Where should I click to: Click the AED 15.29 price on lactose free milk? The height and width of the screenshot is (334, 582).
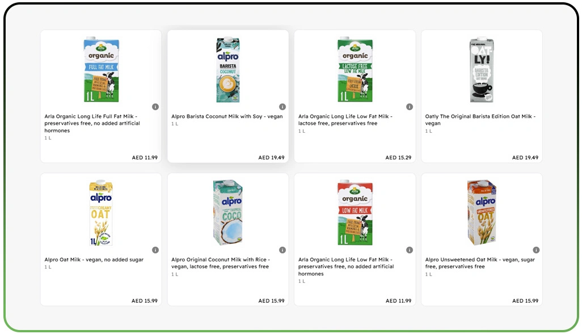(x=398, y=158)
